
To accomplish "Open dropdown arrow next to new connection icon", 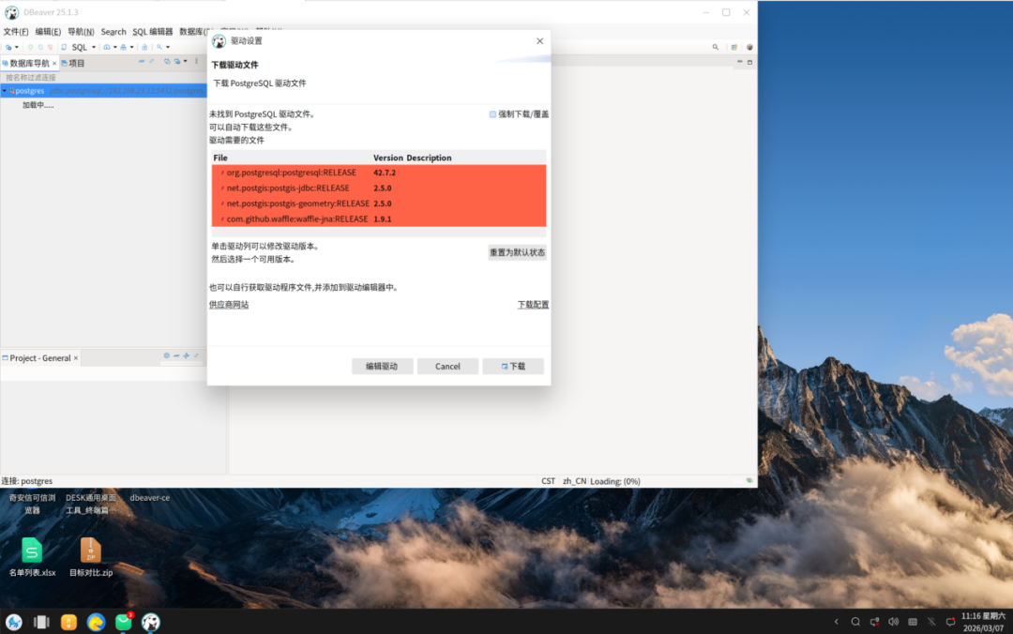I will (x=17, y=47).
